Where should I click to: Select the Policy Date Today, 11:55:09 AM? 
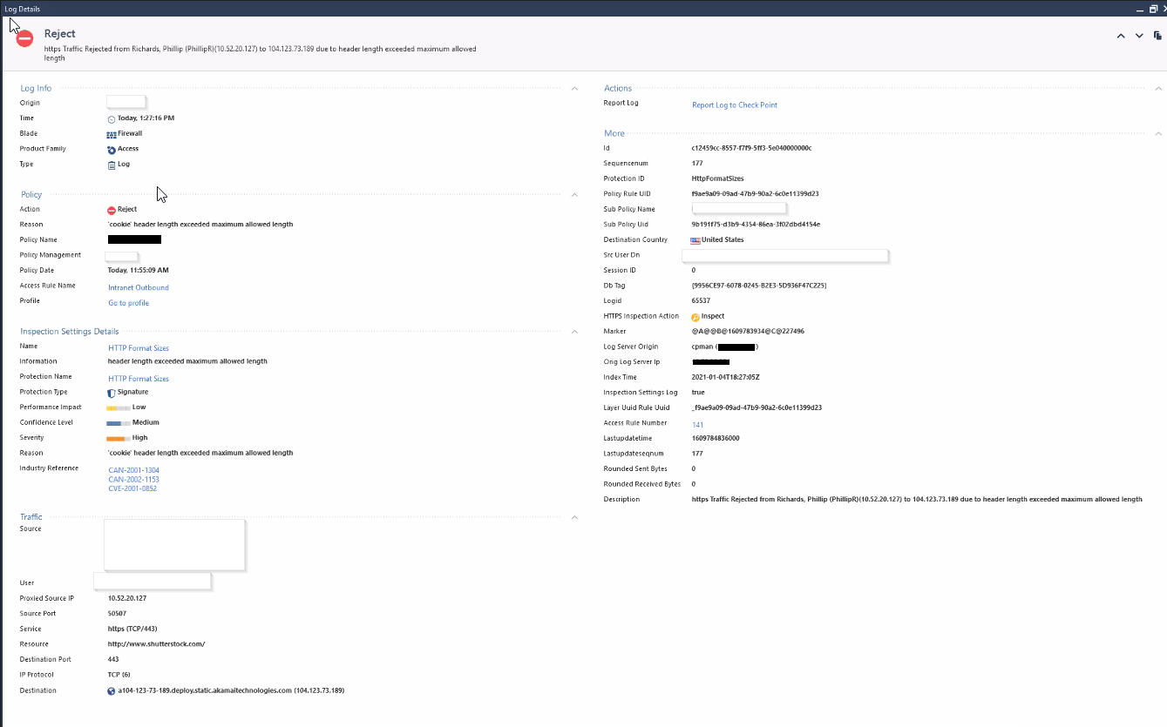tap(139, 271)
